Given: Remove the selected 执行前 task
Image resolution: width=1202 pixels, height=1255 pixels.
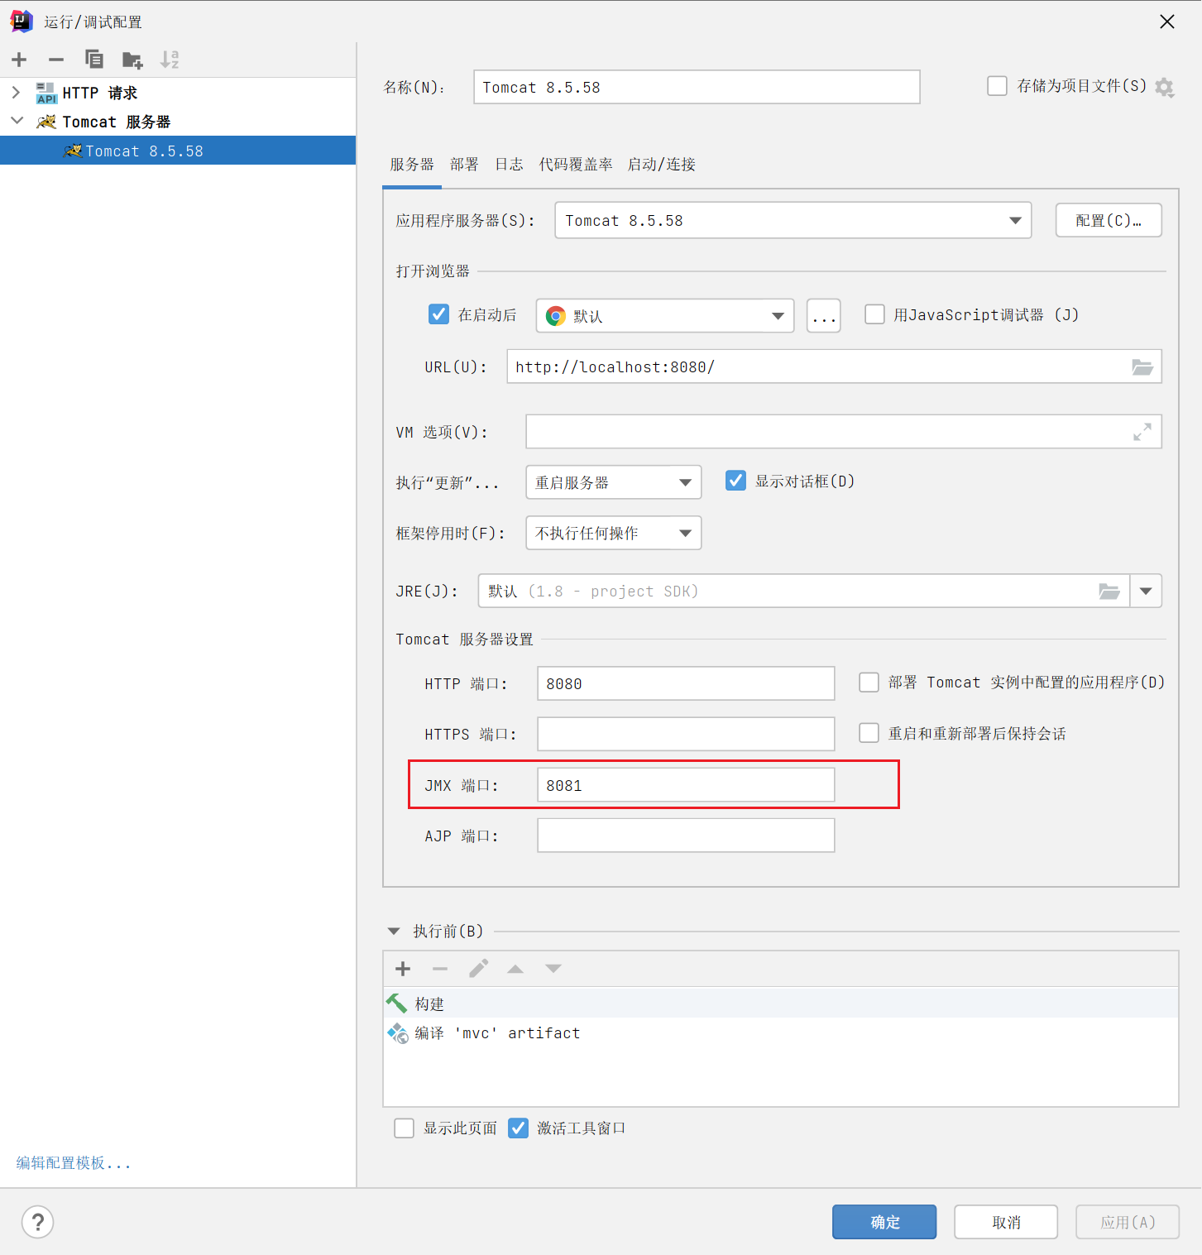Looking at the screenshot, I should pyautogui.click(x=440, y=969).
